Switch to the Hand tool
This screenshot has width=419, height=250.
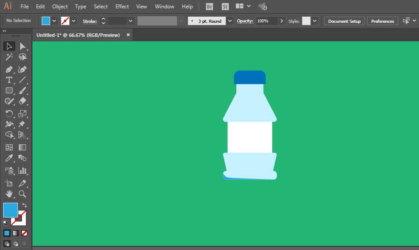(9, 193)
